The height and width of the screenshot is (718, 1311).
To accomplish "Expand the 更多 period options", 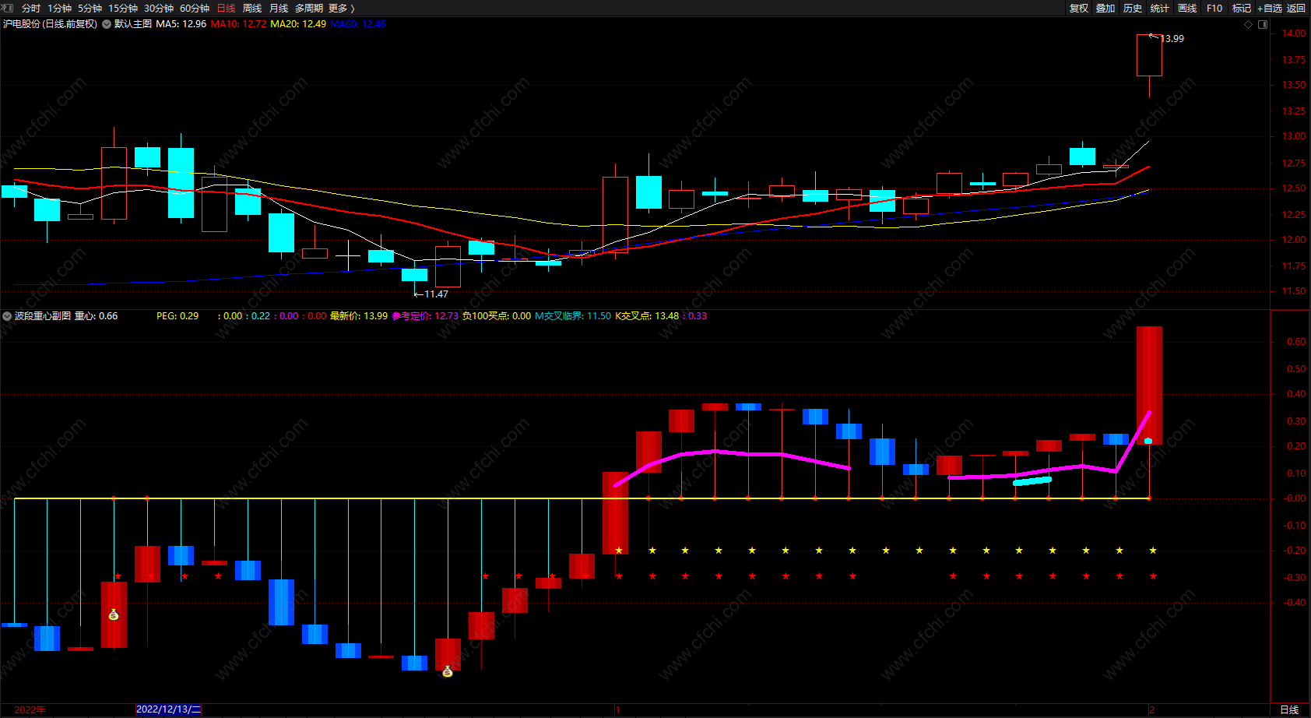I will pyautogui.click(x=341, y=8).
